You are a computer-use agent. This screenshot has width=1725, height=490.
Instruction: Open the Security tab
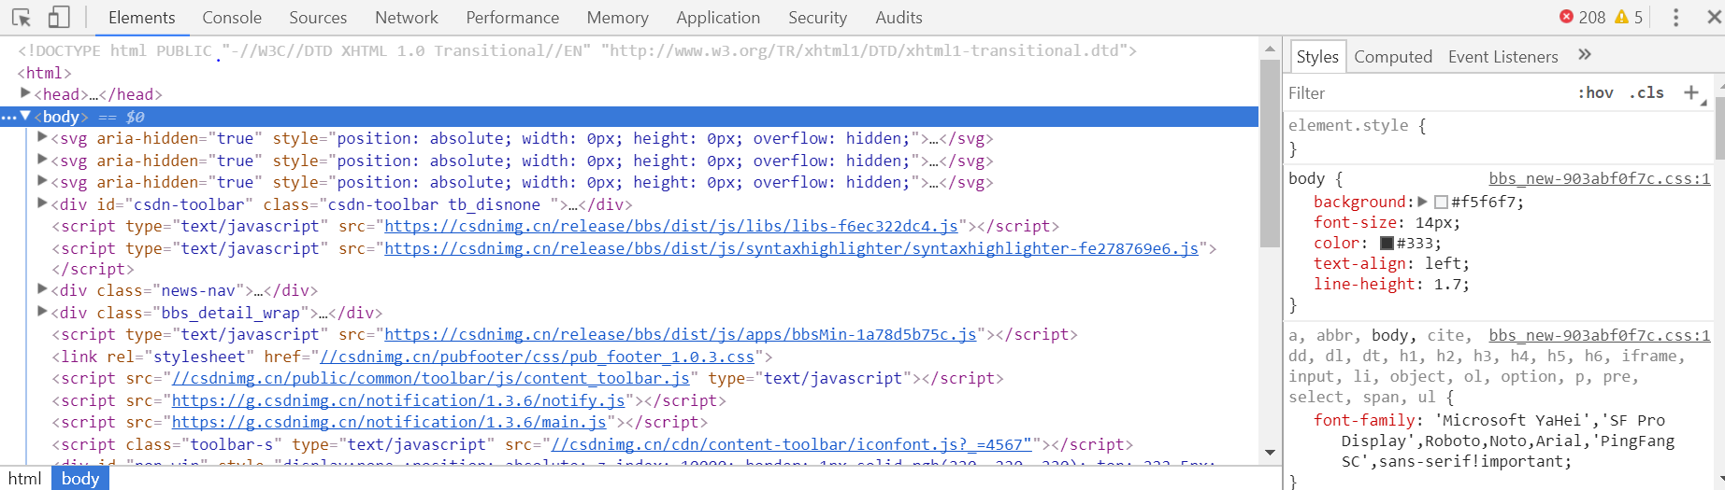(x=817, y=18)
